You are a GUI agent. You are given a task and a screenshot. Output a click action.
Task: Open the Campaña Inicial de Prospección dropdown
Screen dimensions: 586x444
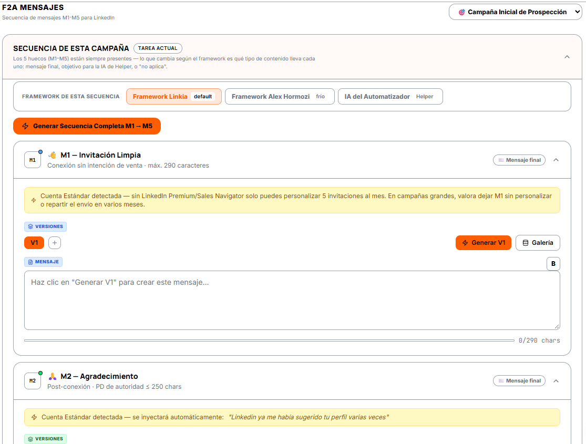pos(516,12)
